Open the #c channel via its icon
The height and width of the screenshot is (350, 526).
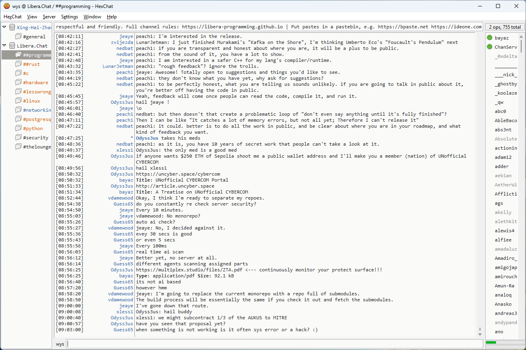(18, 73)
